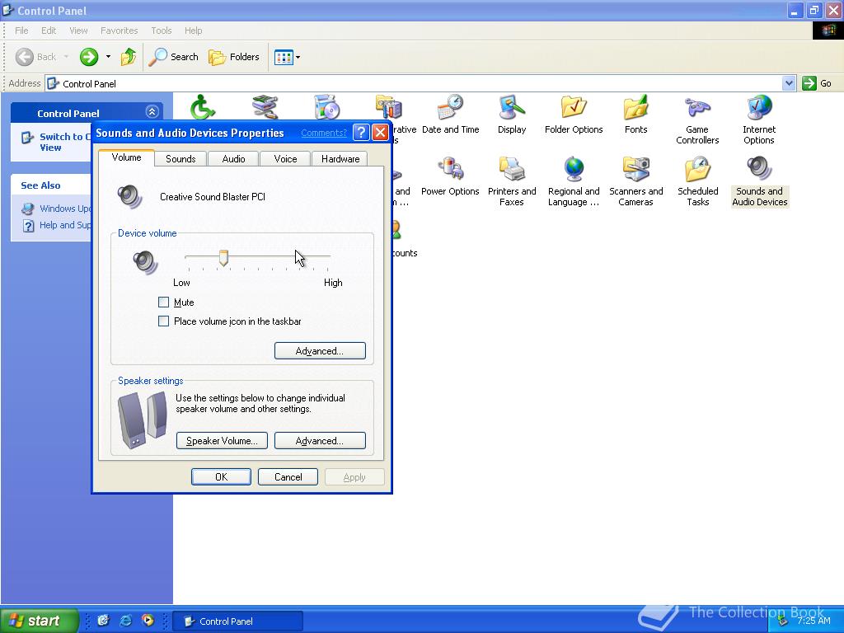This screenshot has height=633, width=844.
Task: Open the Scanners and Cameras icon
Action: click(x=635, y=181)
